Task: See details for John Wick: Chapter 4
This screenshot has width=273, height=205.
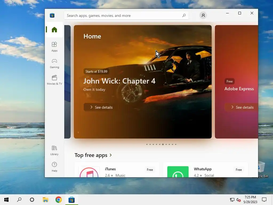Action: 101,107
